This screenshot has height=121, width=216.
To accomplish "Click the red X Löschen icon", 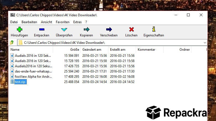I will [x=131, y=29].
